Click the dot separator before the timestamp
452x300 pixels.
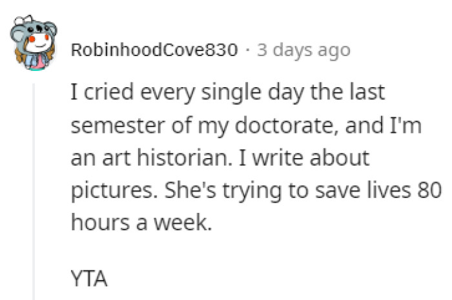[x=248, y=50]
